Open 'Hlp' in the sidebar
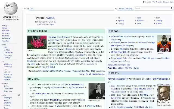 pyautogui.click(x=5, y=47)
